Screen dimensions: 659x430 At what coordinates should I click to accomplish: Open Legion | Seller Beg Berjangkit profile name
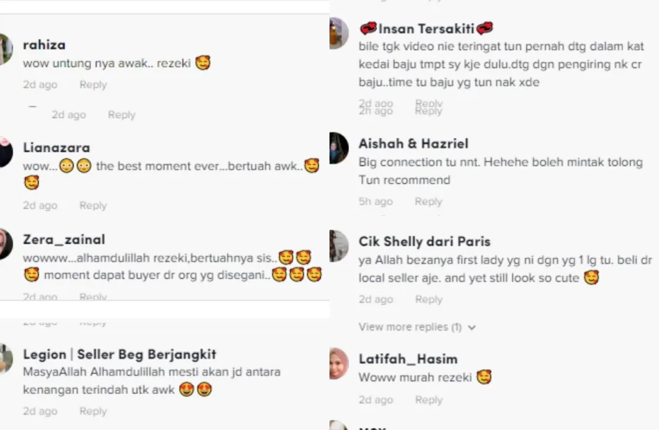click(x=119, y=354)
